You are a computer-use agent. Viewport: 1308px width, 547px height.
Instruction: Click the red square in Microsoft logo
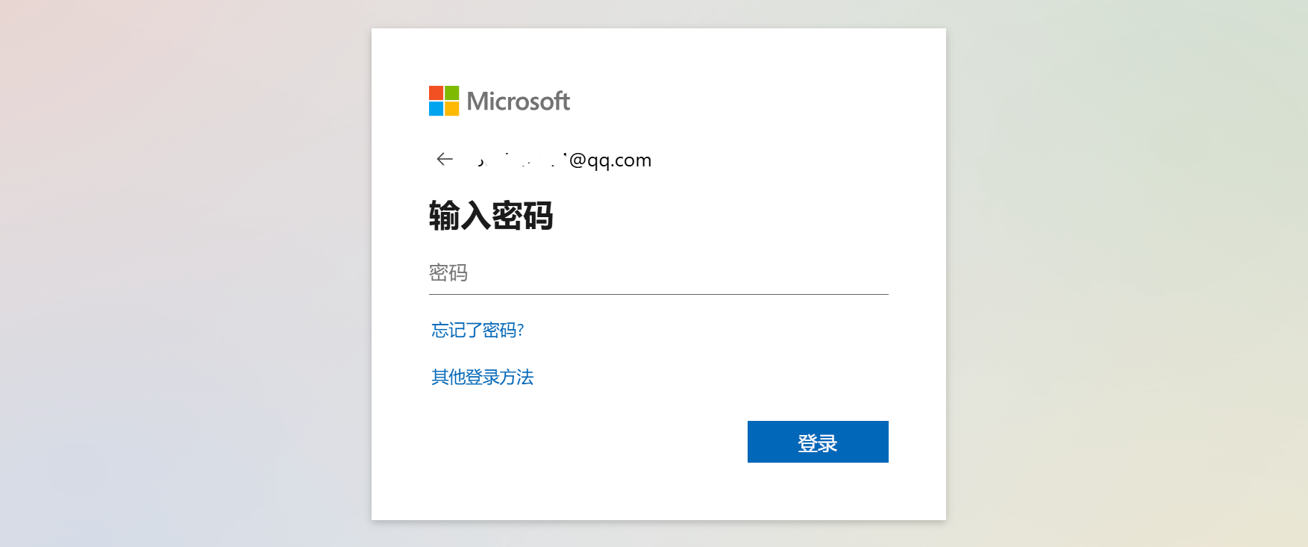[436, 93]
